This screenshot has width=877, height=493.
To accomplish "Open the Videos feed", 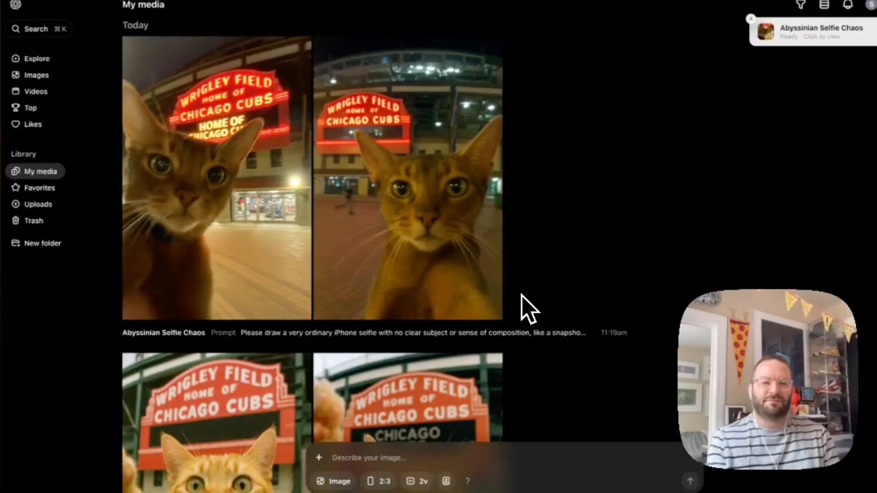I will click(30, 91).
